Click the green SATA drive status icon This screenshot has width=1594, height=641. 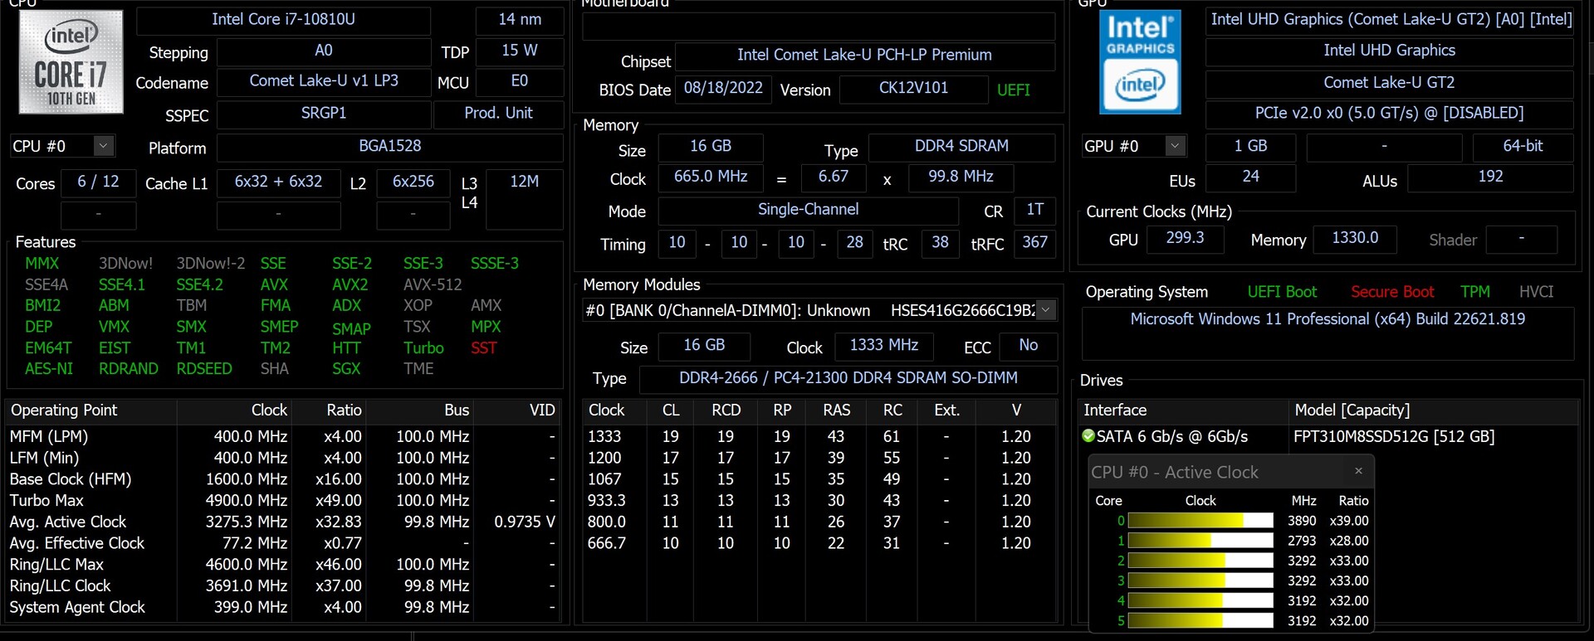click(x=1088, y=435)
